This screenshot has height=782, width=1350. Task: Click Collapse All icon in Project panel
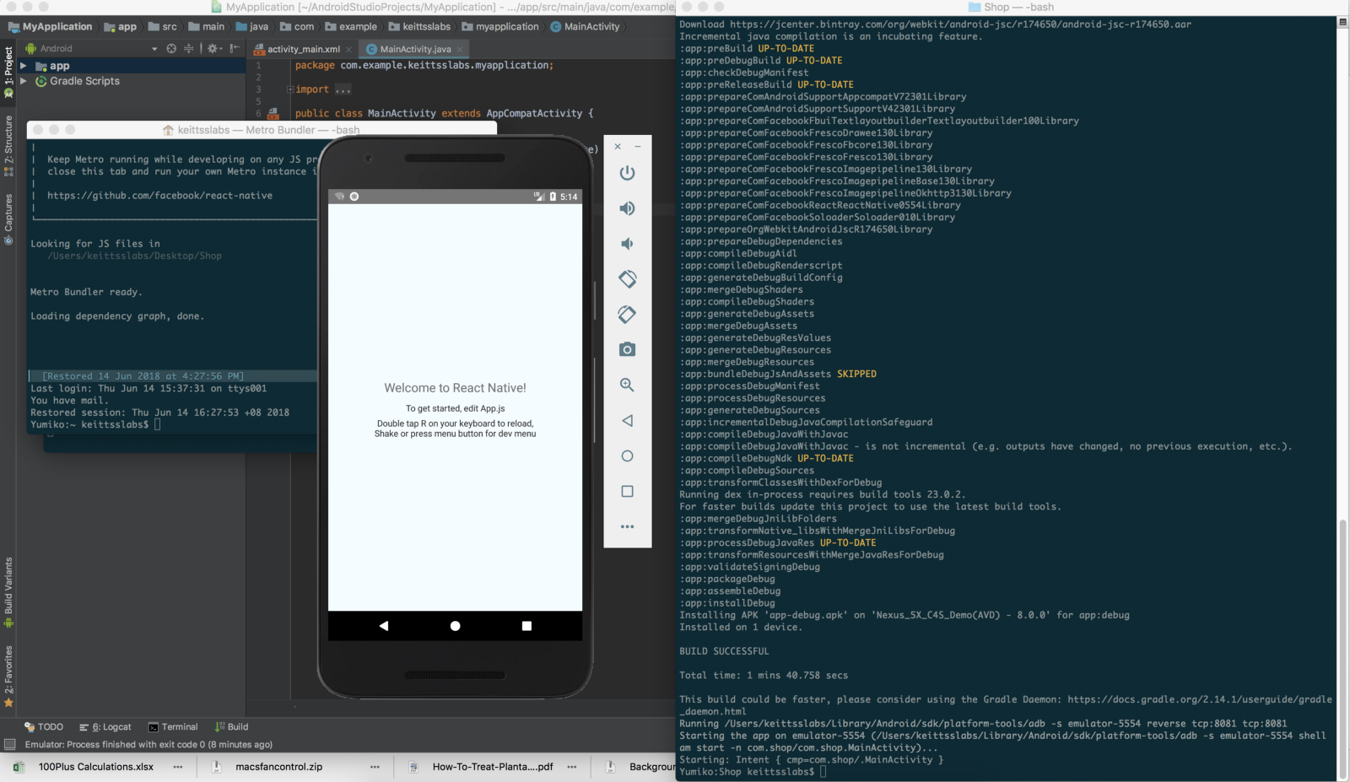[189, 48]
